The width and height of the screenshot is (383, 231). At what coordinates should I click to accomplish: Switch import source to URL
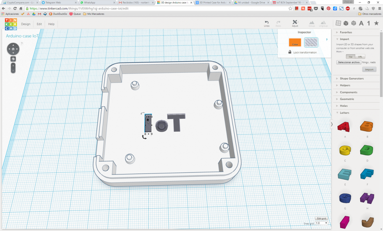pos(360,57)
